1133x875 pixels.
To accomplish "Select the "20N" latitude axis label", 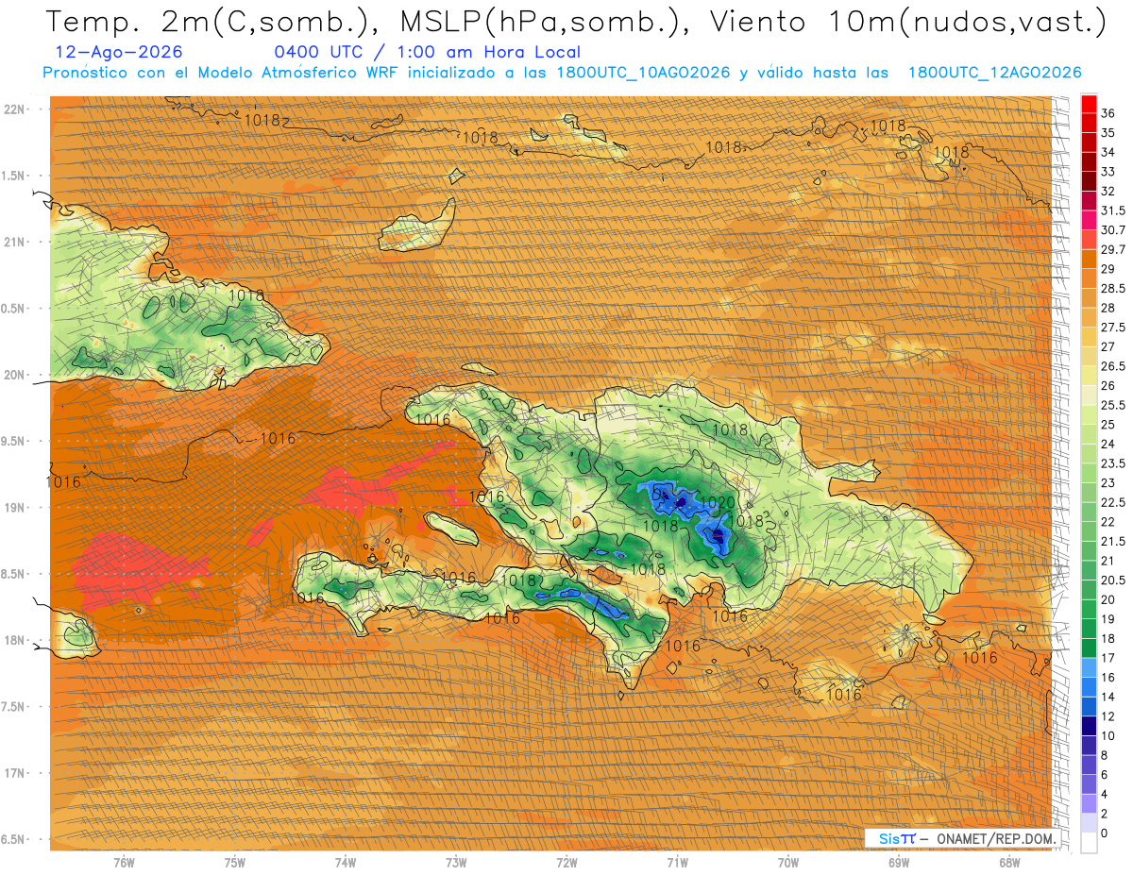I will (15, 375).
